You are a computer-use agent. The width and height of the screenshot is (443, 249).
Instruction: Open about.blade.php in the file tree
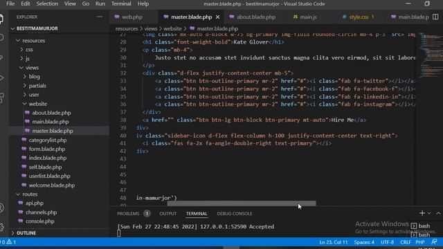(x=51, y=113)
